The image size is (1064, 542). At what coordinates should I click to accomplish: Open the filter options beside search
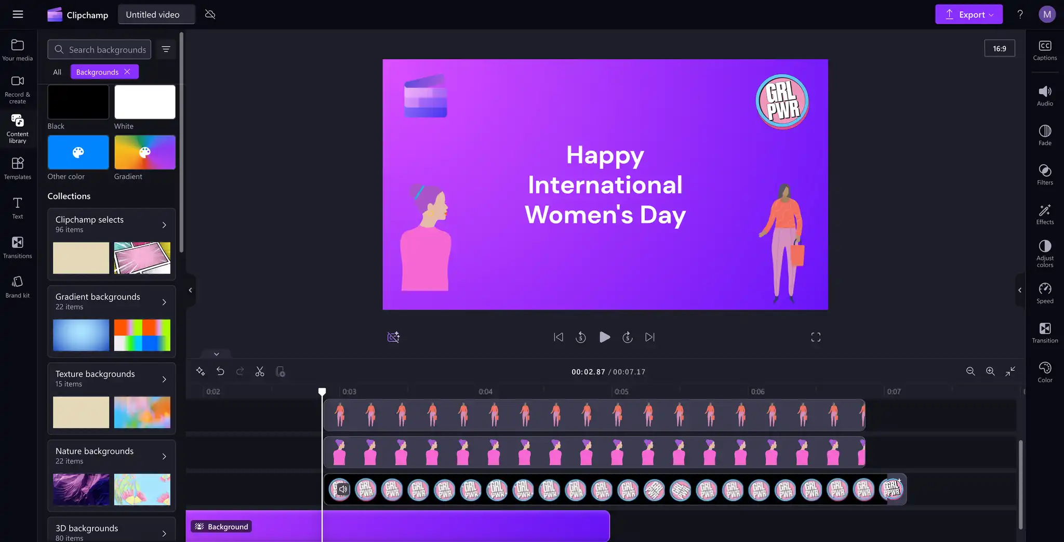(166, 49)
